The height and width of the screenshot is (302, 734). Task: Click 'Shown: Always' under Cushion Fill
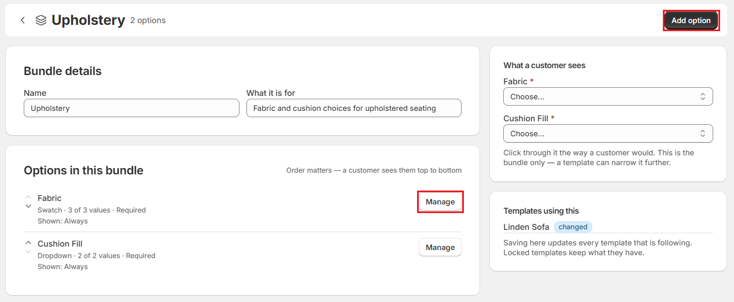click(x=62, y=267)
